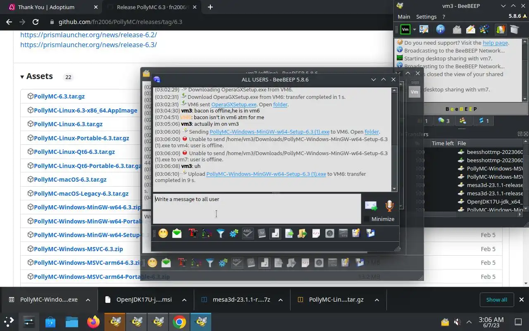Click the broadcast antenna icon in vm3 toolbar

click(x=441, y=29)
